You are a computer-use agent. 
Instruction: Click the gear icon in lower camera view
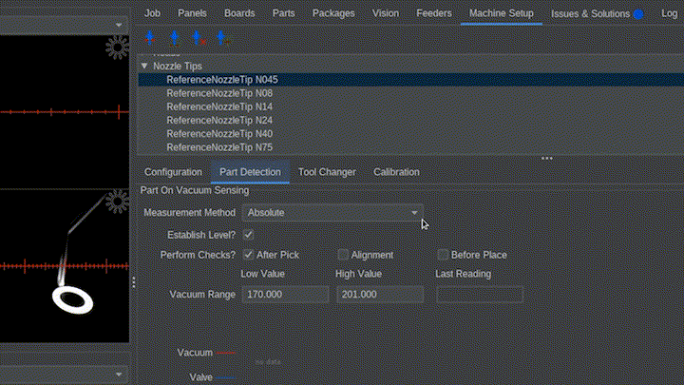click(117, 201)
